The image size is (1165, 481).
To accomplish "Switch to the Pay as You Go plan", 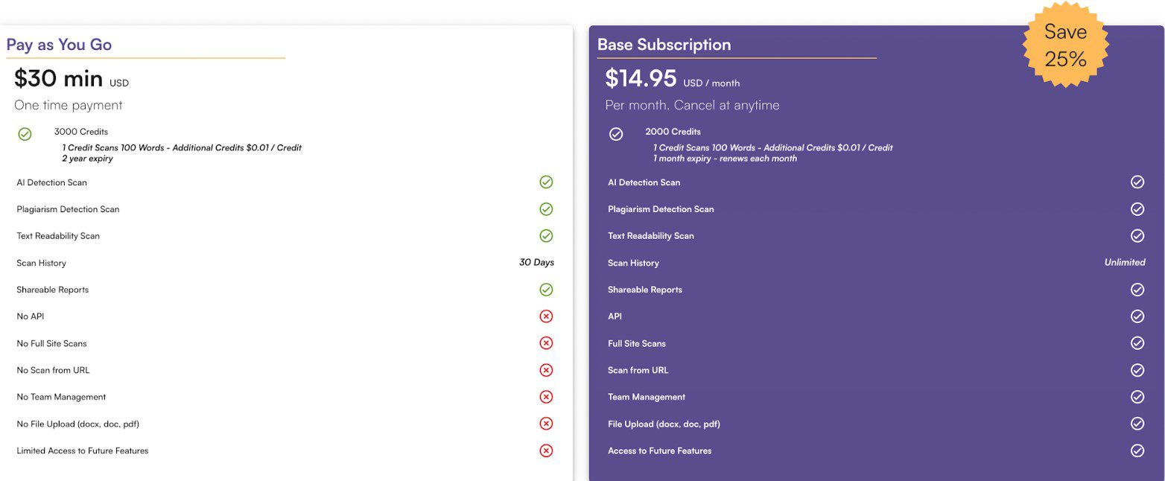I will click(60, 45).
